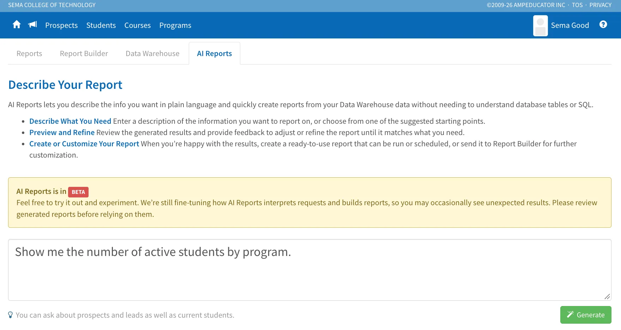Open the Sema Good user menu
This screenshot has height=330, width=621.
(x=570, y=25)
